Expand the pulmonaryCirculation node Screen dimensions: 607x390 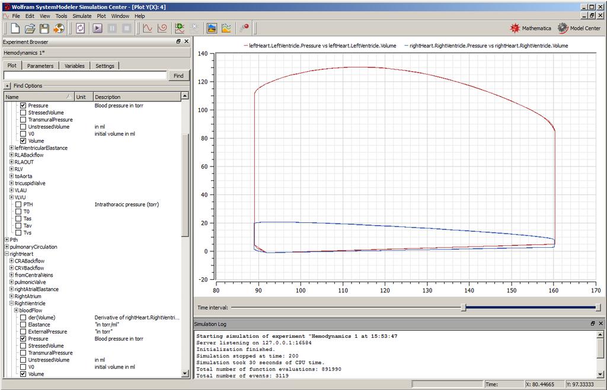point(7,247)
